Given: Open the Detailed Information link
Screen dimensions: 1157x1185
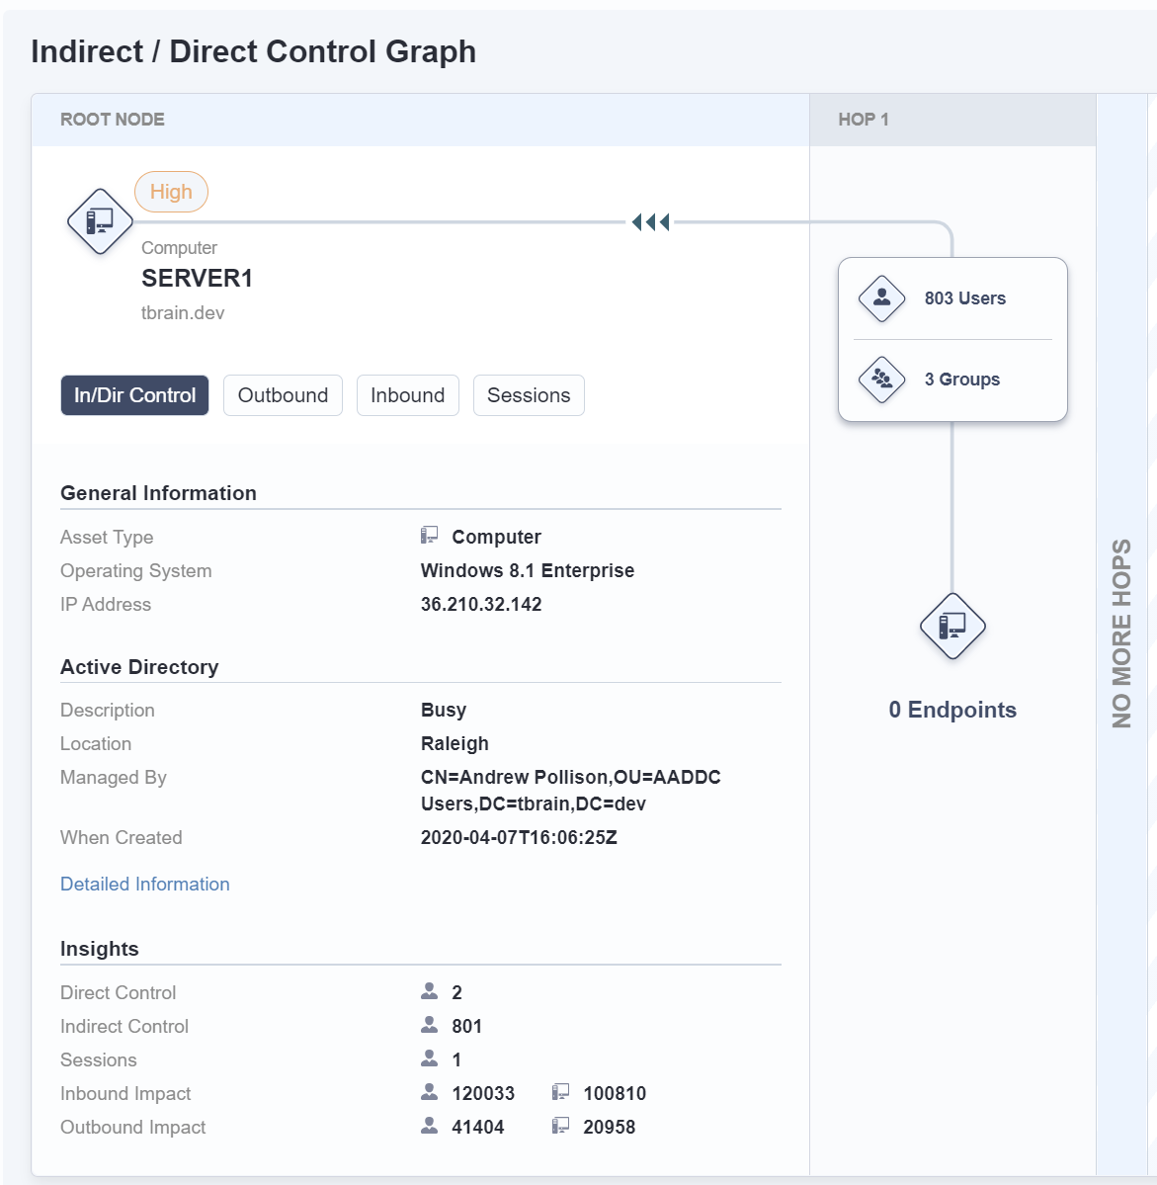Looking at the screenshot, I should [x=145, y=885].
